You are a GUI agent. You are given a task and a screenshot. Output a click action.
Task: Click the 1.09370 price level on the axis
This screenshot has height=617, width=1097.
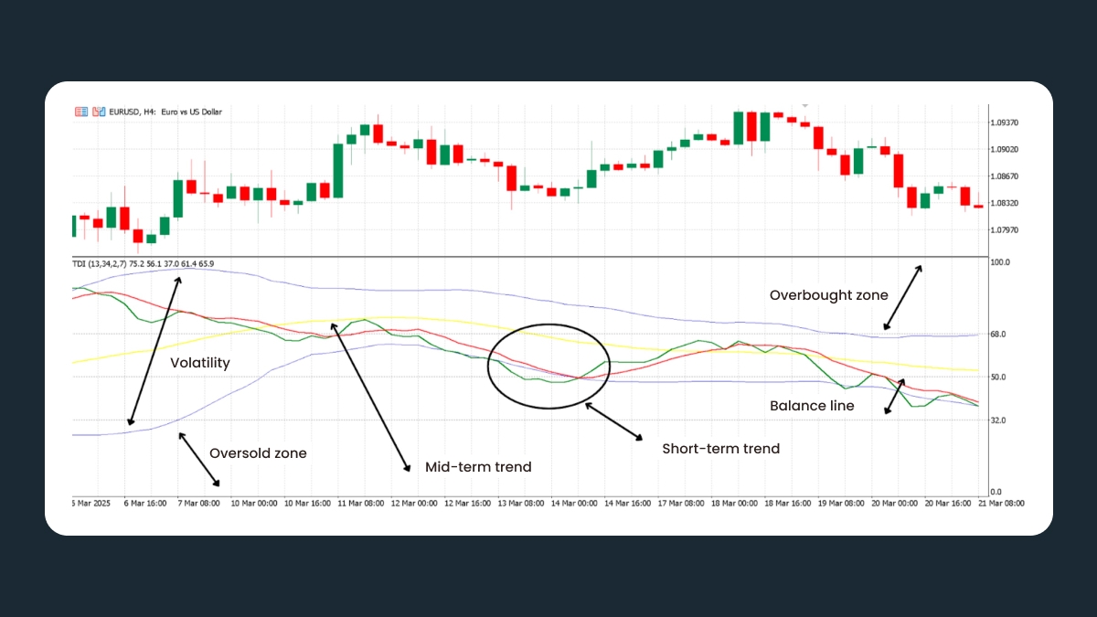[x=1005, y=122]
